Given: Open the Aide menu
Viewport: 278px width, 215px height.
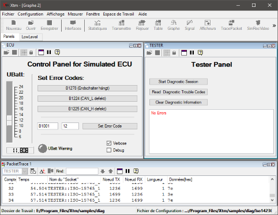Looking at the screenshot, I should (x=142, y=14).
